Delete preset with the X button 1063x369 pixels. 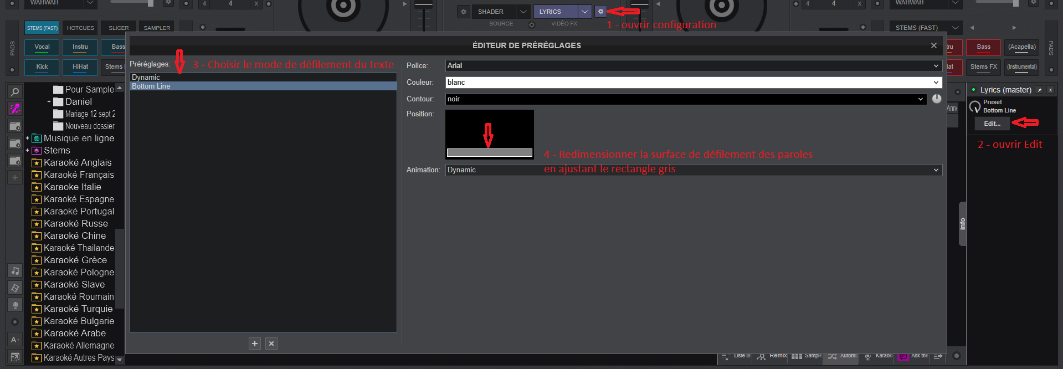click(x=271, y=344)
